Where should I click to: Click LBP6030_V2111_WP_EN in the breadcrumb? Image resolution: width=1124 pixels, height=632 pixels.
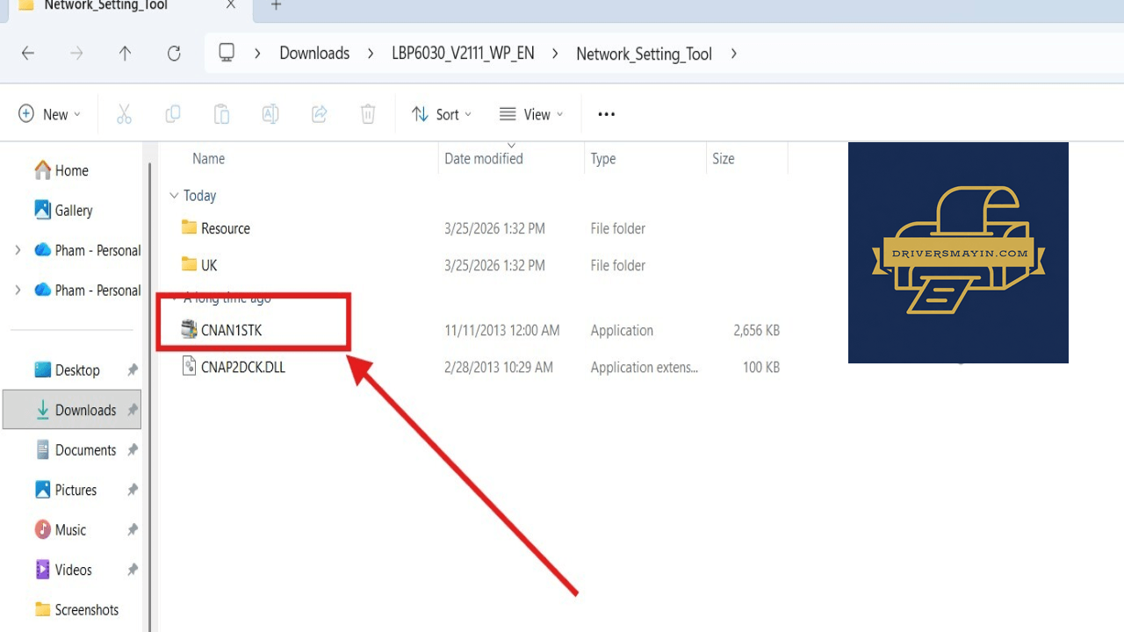click(x=463, y=54)
